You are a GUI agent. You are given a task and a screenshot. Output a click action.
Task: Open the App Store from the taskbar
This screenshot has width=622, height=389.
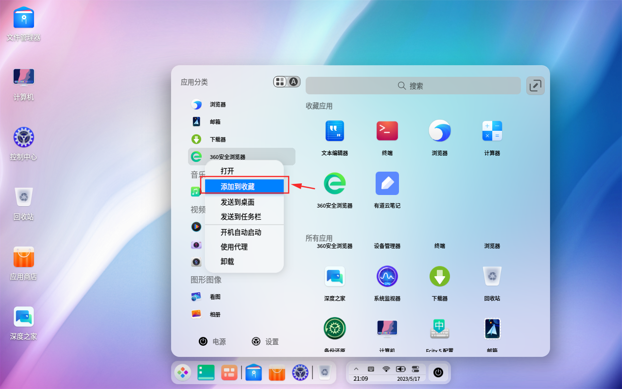276,372
